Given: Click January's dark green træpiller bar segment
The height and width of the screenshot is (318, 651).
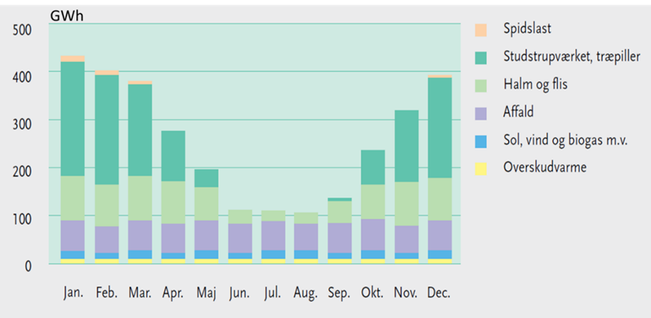Looking at the screenshot, I should (x=72, y=119).
